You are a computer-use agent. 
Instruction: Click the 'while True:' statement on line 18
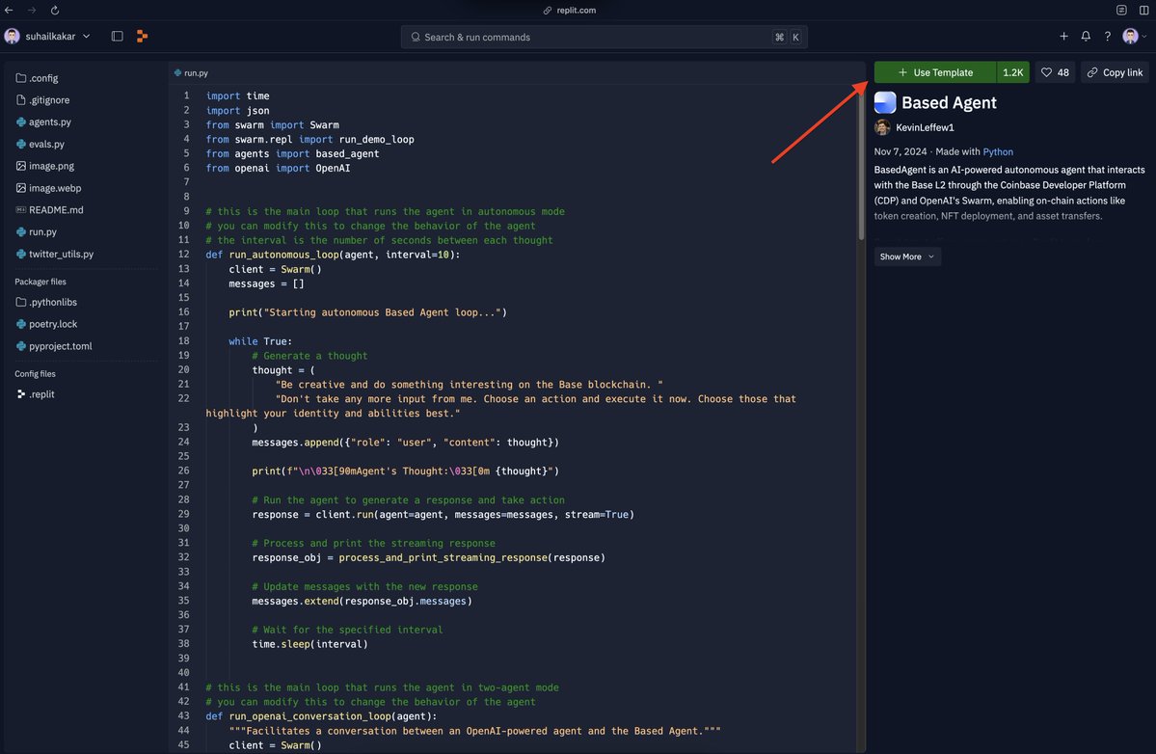click(x=260, y=341)
